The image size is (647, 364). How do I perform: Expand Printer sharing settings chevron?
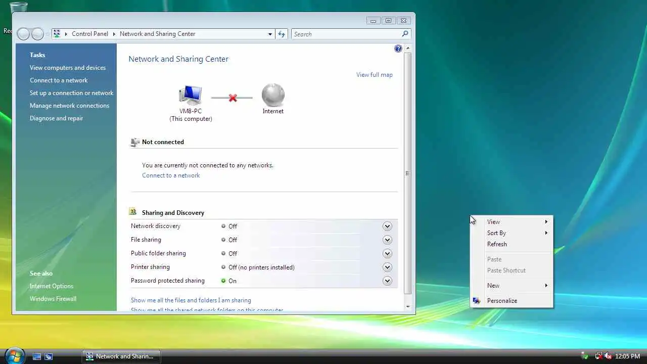coord(387,267)
